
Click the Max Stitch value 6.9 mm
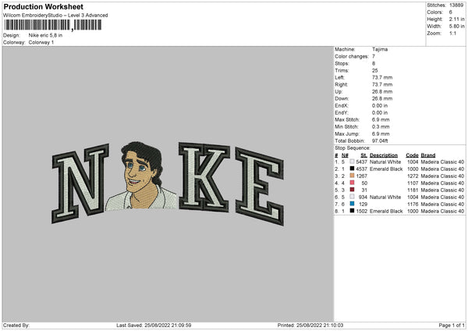[381, 119]
